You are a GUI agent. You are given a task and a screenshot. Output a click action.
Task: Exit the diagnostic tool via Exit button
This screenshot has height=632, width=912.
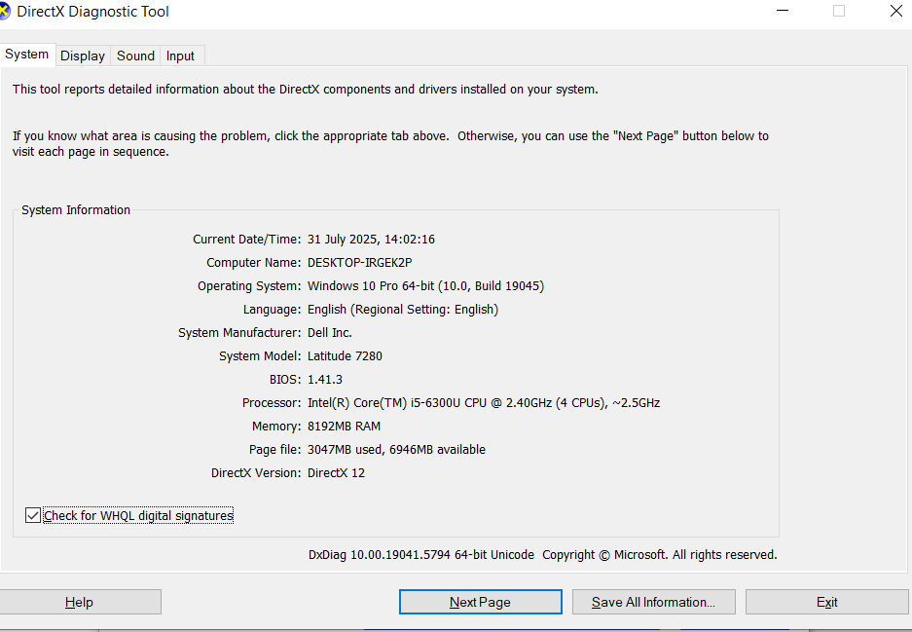[x=826, y=602]
